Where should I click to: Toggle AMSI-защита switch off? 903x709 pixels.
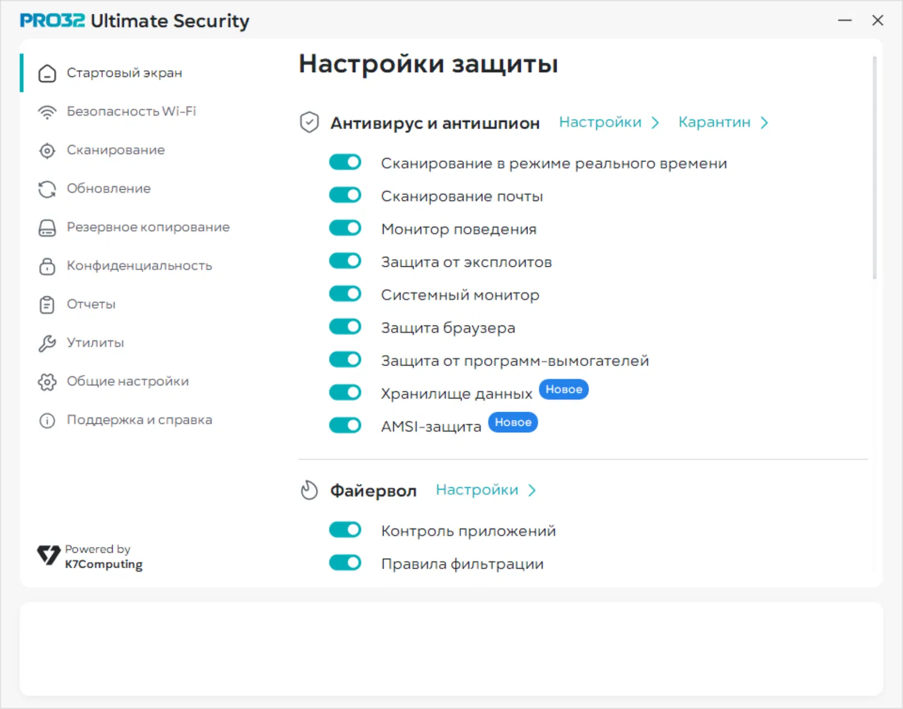[345, 426]
